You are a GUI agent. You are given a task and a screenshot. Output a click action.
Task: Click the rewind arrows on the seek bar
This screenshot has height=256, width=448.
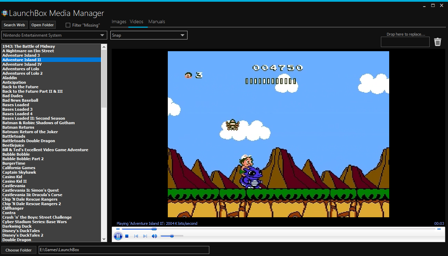pos(118,229)
